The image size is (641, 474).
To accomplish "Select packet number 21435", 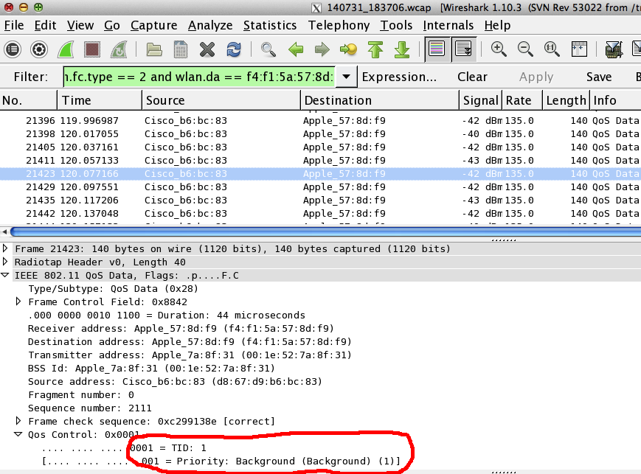I will tap(320, 201).
